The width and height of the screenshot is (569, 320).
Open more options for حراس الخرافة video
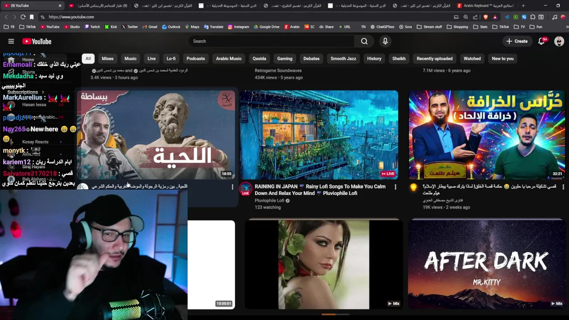pos(563,187)
